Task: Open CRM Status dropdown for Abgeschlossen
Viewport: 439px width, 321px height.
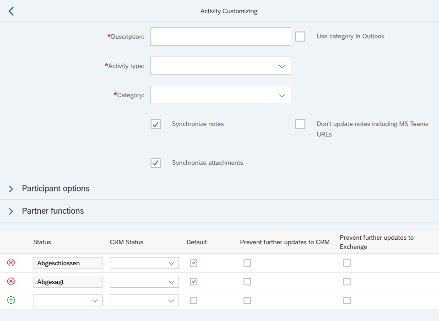Action: coord(171,263)
